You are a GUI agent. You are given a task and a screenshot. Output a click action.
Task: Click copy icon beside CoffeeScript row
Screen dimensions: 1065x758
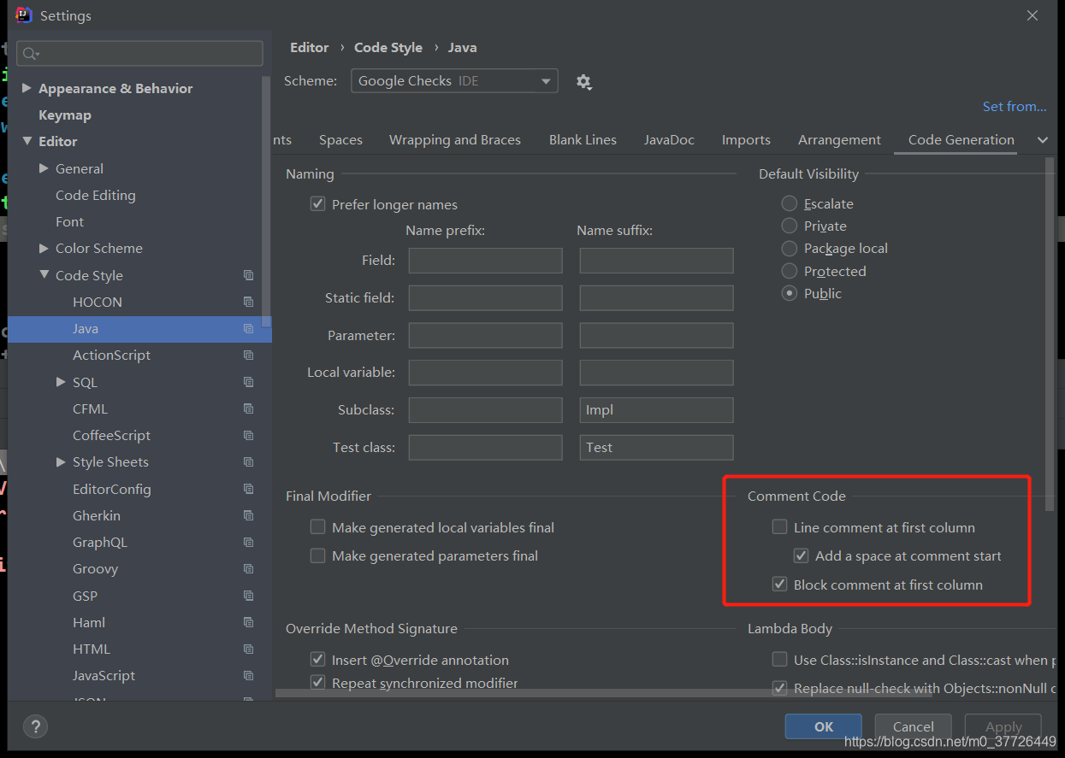(x=248, y=435)
